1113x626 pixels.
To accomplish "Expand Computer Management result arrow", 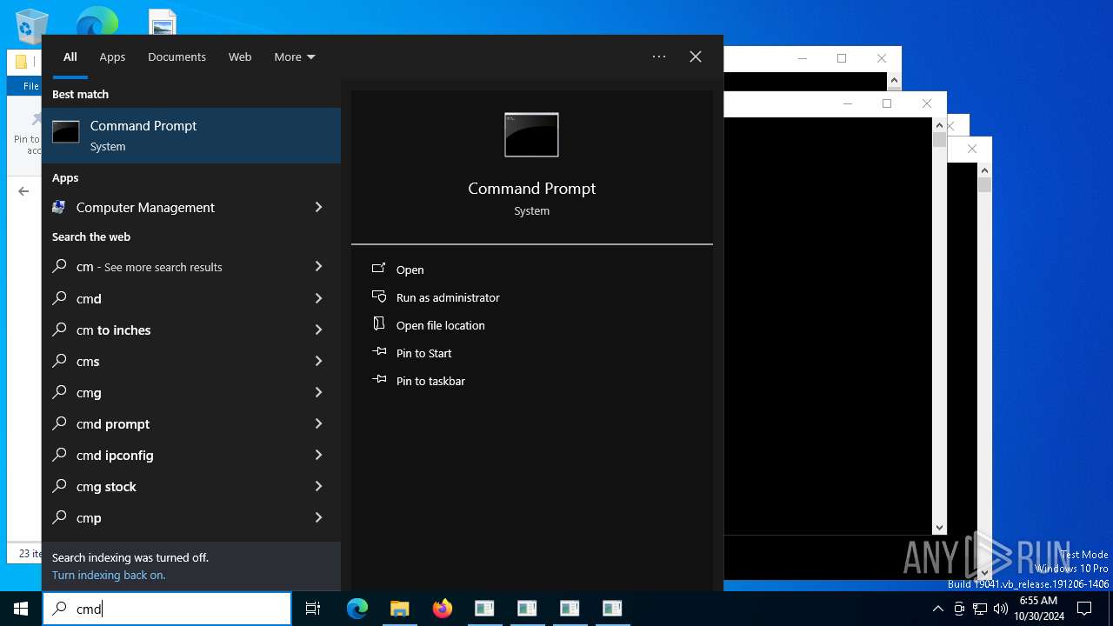I will (318, 207).
